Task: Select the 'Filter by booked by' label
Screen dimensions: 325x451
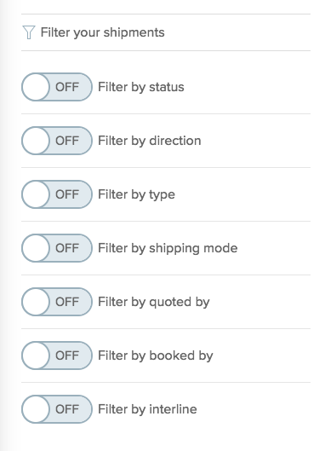Action: coord(156,356)
